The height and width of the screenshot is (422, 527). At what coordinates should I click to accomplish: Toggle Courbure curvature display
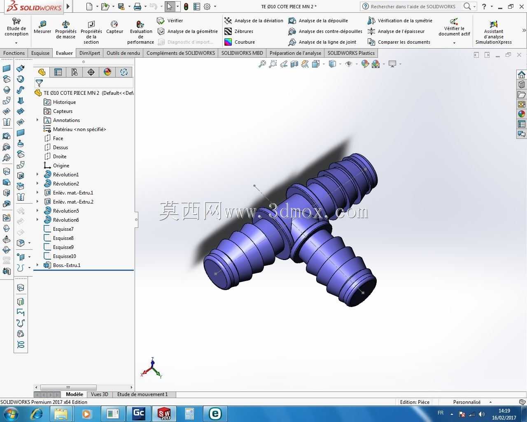tap(240, 42)
